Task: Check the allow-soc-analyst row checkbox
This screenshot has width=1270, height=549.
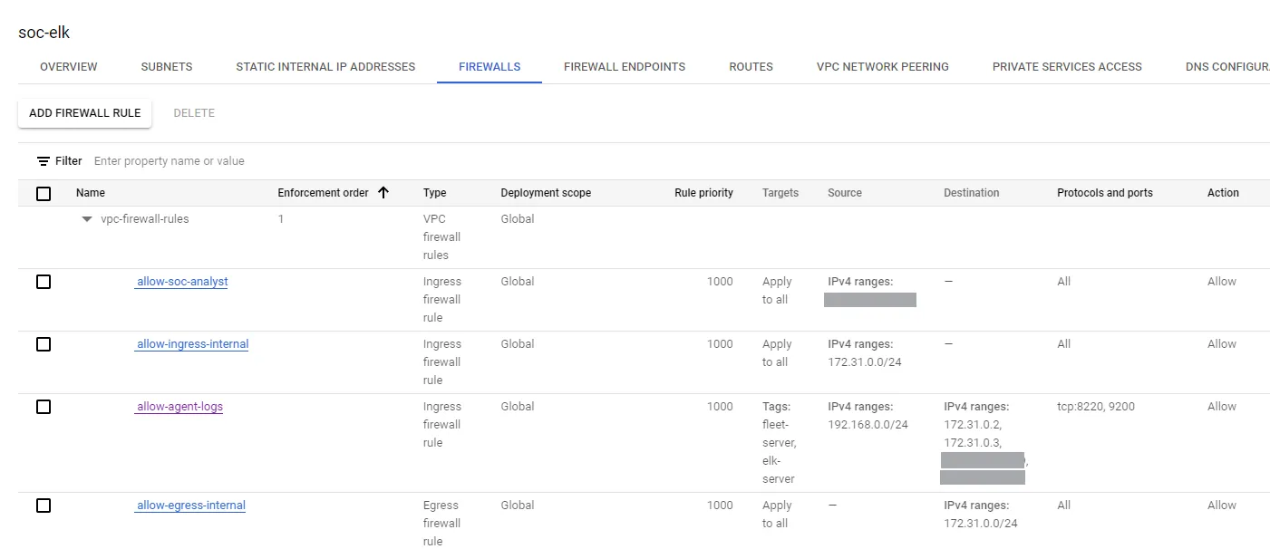Action: click(x=43, y=281)
